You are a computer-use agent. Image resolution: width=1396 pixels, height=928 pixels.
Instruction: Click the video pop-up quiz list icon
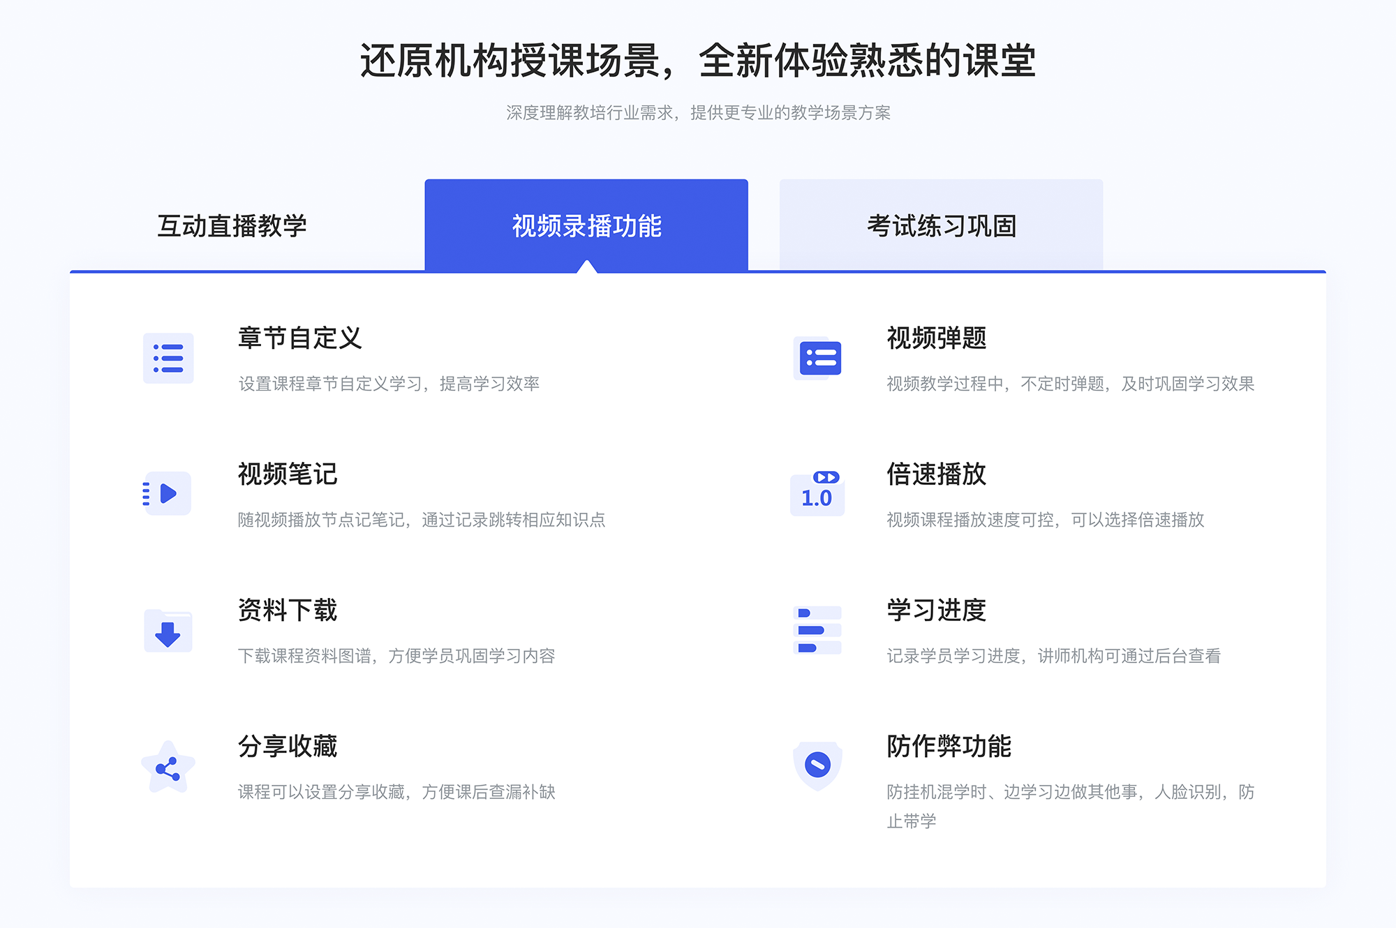pos(818,361)
